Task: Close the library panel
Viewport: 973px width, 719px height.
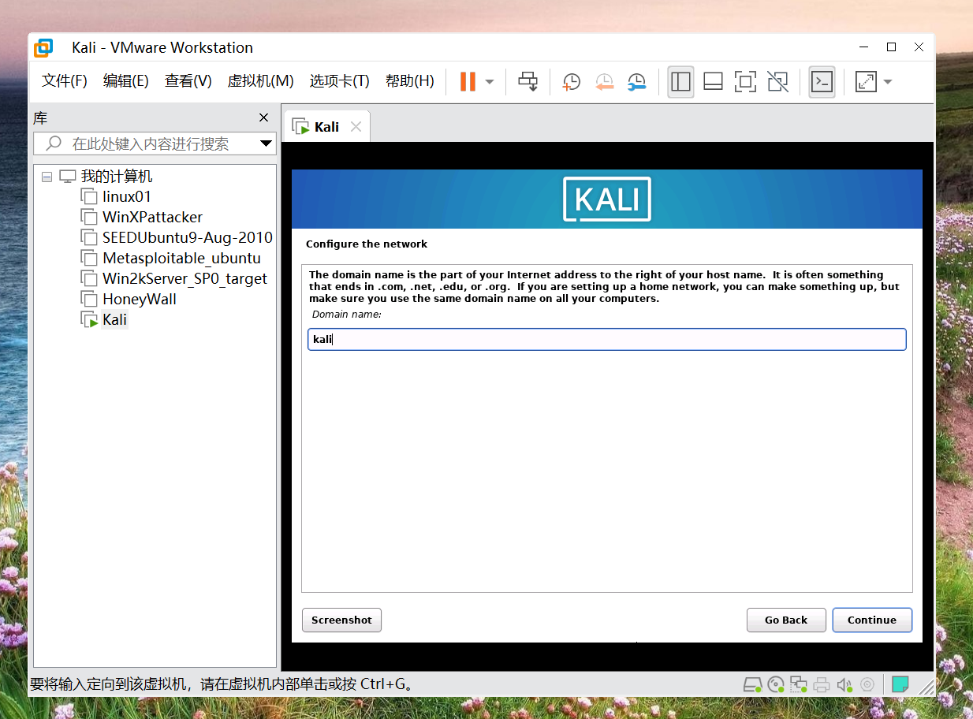Action: [x=263, y=117]
